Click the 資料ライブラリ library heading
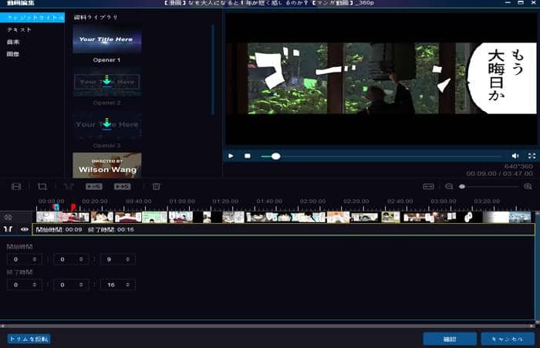Viewport: 540px width, 348px height. coord(96,17)
